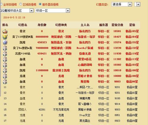Click star score 13239
Screen dimensions: 148x125
pos(117,48)
